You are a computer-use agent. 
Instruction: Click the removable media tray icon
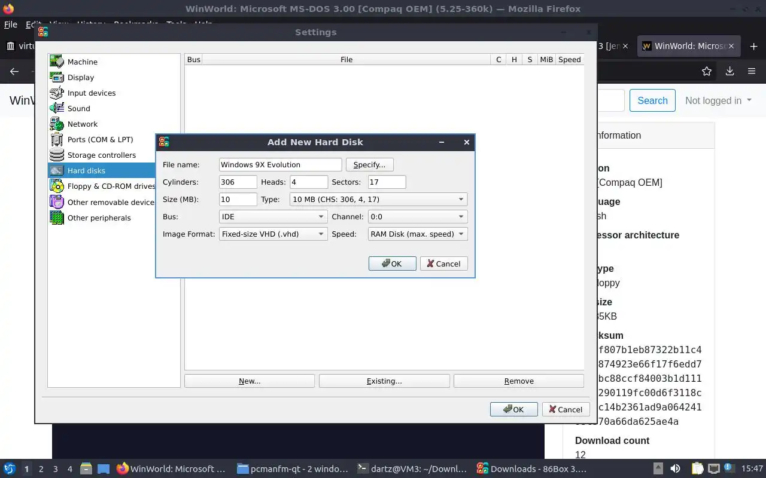coord(658,468)
